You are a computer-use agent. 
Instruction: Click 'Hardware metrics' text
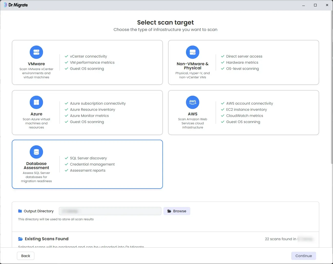(x=242, y=62)
